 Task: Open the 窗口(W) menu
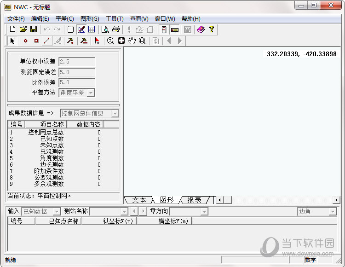[x=165, y=19]
